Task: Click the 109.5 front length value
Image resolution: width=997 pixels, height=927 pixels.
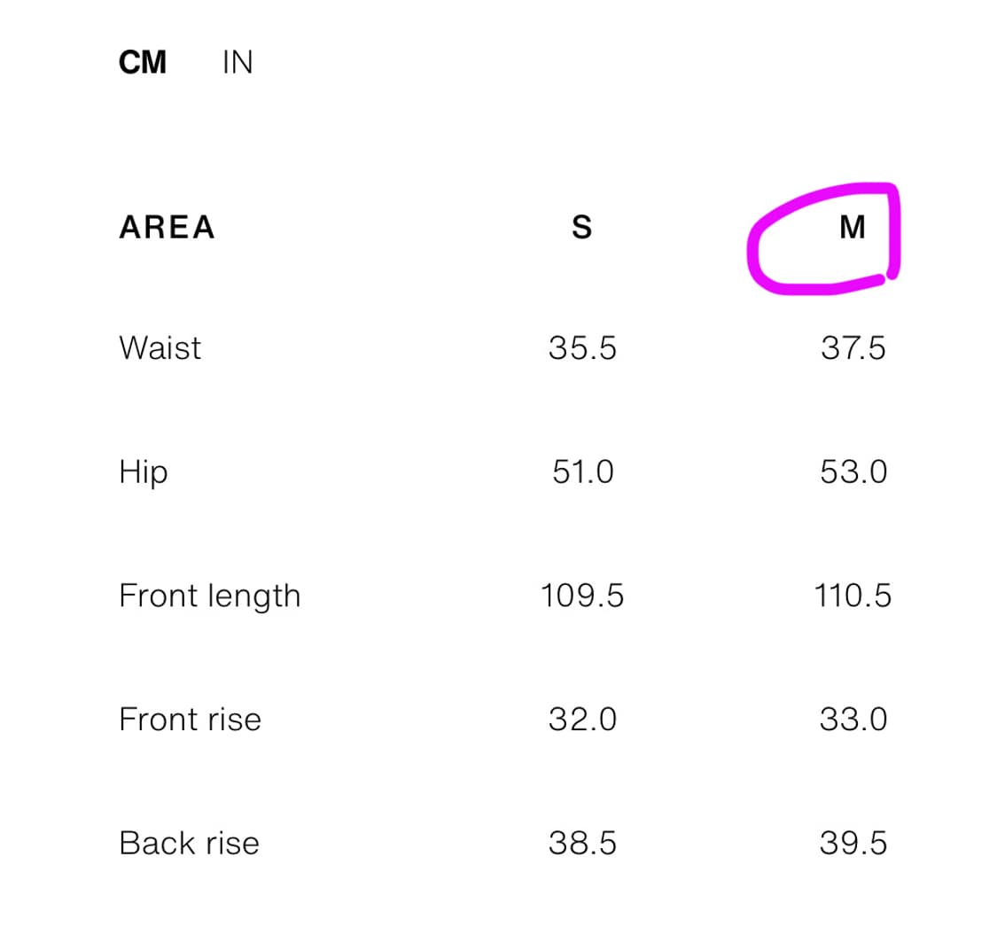Action: point(582,596)
